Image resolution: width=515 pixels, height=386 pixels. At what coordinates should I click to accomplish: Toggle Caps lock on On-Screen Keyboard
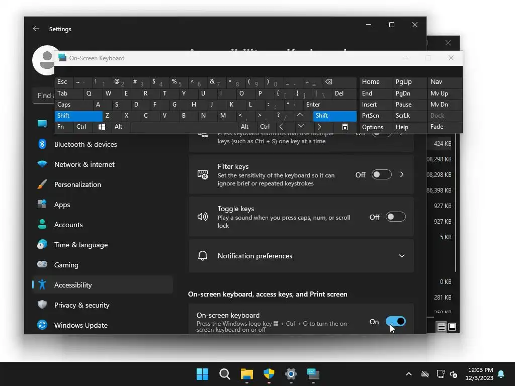(73, 105)
